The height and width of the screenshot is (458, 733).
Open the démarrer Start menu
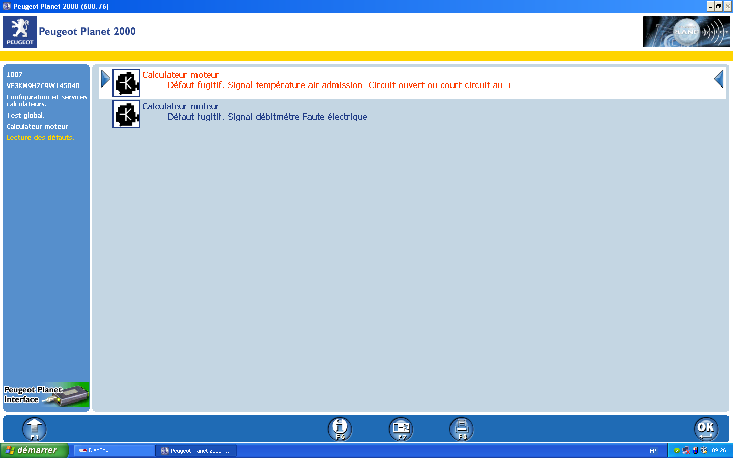pyautogui.click(x=34, y=450)
